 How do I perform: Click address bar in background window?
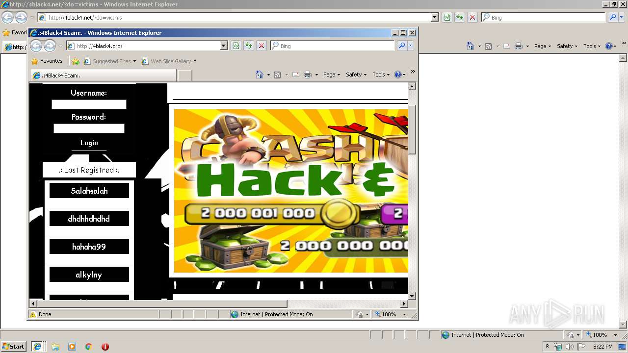tap(235, 17)
